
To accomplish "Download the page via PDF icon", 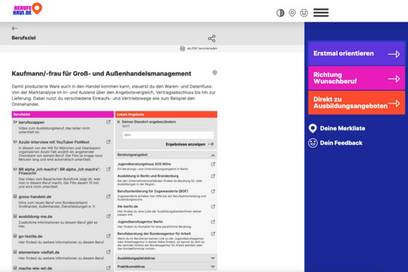I will (183, 49).
